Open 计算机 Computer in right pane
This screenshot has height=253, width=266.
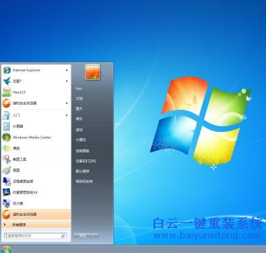80,140
